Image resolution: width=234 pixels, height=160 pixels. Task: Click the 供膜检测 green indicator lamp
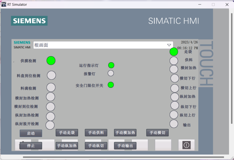click(x=51, y=61)
